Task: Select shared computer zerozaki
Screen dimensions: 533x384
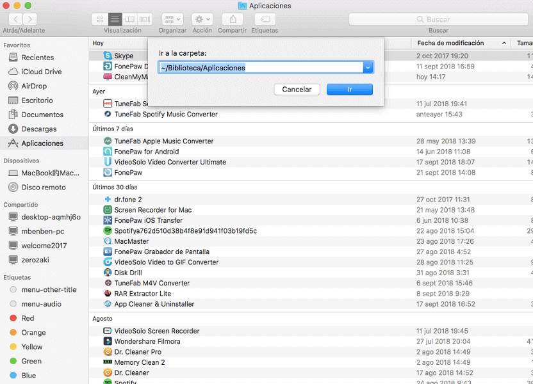Action: [35, 260]
